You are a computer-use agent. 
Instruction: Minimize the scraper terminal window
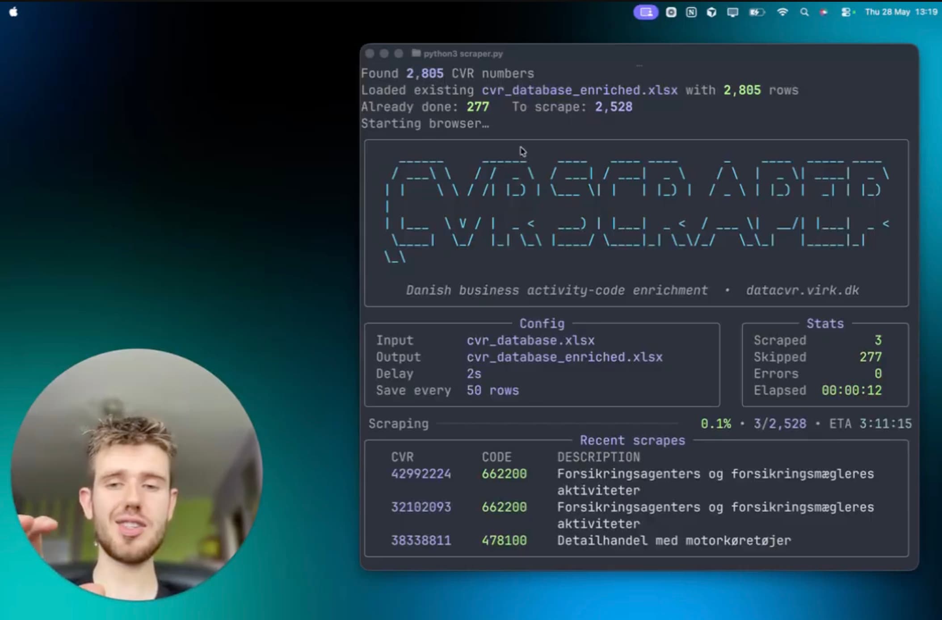pos(384,54)
